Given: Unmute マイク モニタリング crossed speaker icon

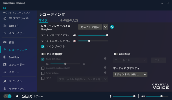Looking at the screenshot, I should (75, 41).
